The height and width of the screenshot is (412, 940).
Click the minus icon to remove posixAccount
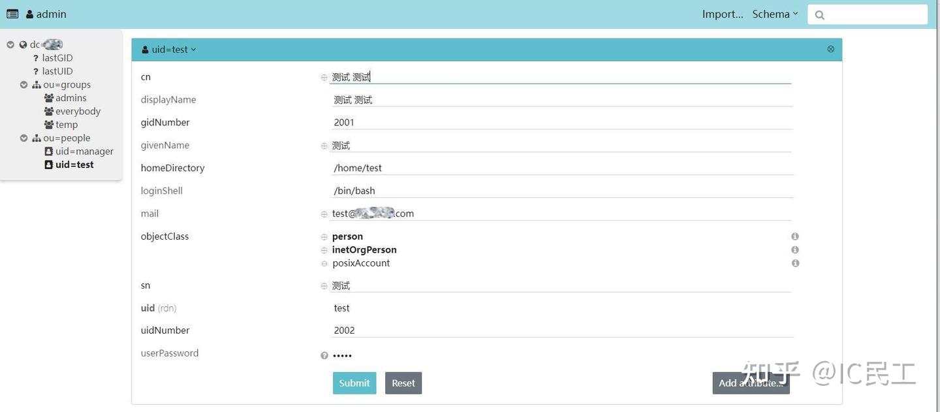[x=323, y=263]
